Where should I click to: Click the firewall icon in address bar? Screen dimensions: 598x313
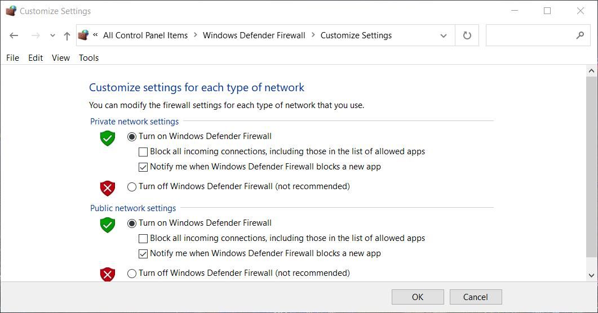83,35
